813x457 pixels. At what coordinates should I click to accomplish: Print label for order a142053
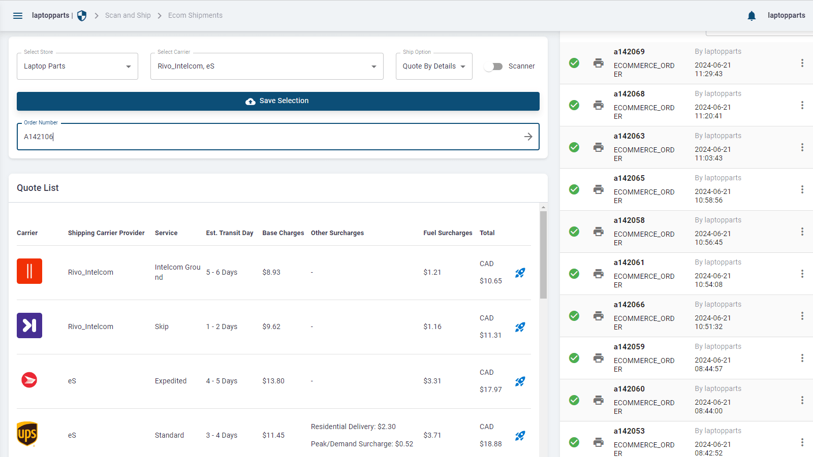[x=599, y=442]
